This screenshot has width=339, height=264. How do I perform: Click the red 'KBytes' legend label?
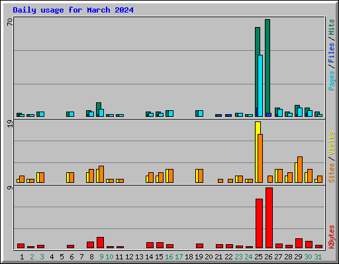coord(331,237)
